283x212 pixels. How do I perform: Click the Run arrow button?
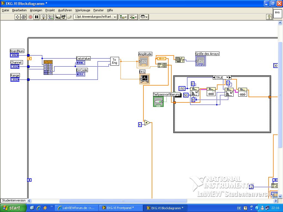[17, 17]
